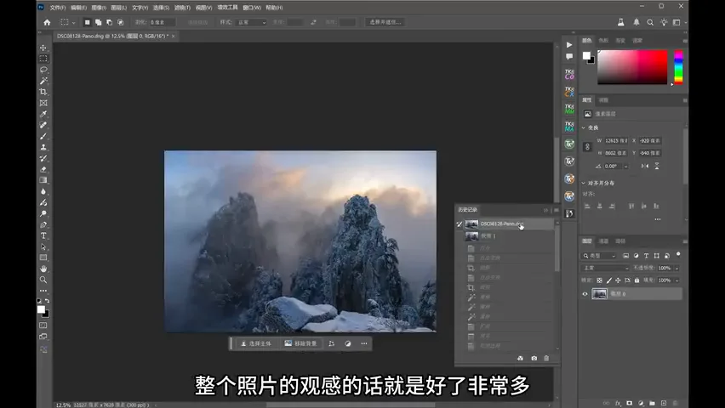Screen dimensions: 725x408
Task: Select the Brush tool
Action: tap(43, 136)
